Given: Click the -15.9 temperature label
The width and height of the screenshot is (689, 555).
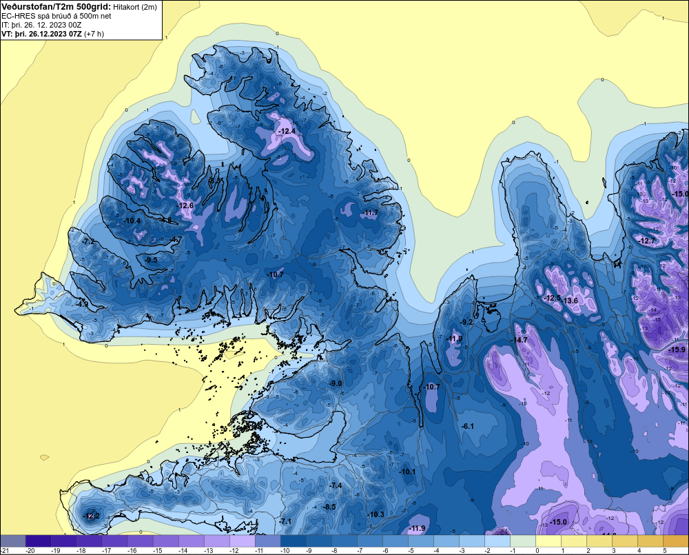Looking at the screenshot, I should (x=677, y=350).
